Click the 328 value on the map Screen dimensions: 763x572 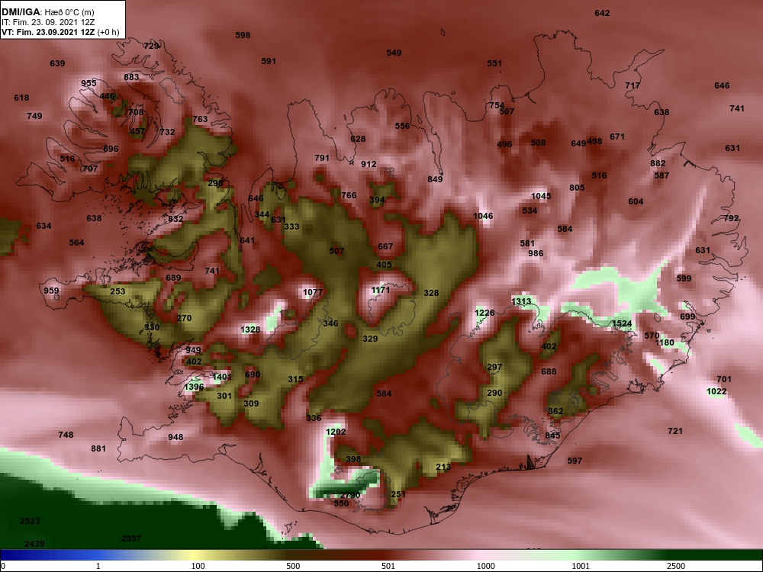[431, 293]
